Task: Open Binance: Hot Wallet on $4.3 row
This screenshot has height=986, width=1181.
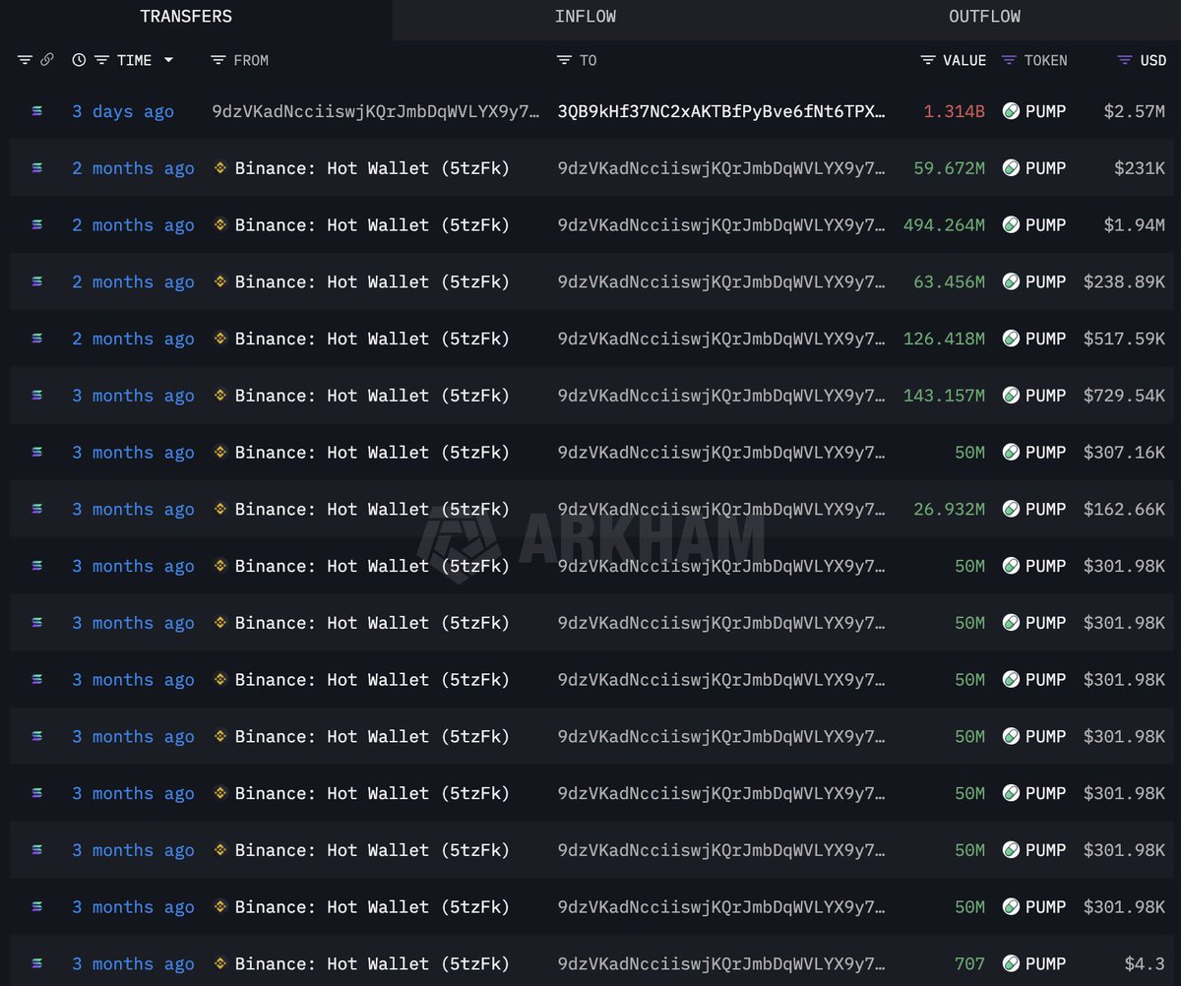Action: pos(372,963)
